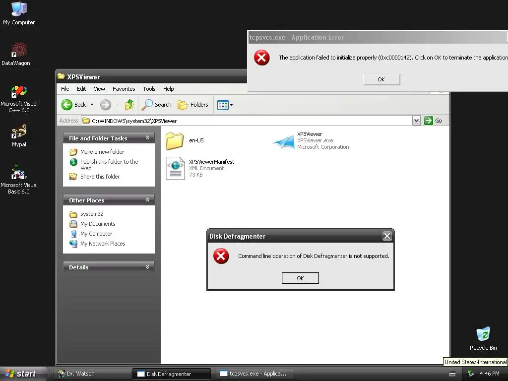The width and height of the screenshot is (508, 381).
Task: Click OK in tcpsvcs.exe Application Error
Action: tap(381, 79)
